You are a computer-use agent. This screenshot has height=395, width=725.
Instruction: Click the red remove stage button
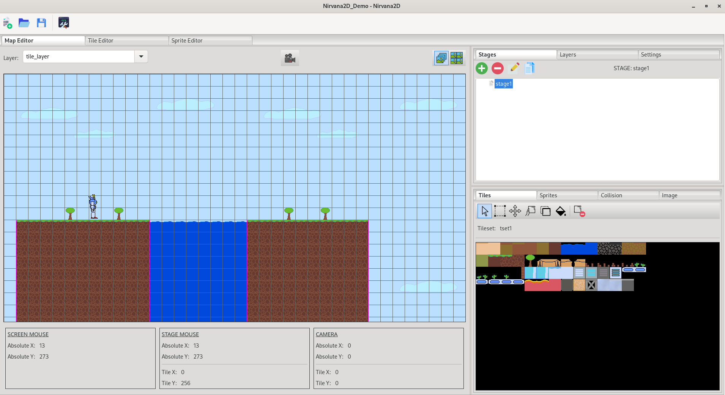point(498,68)
